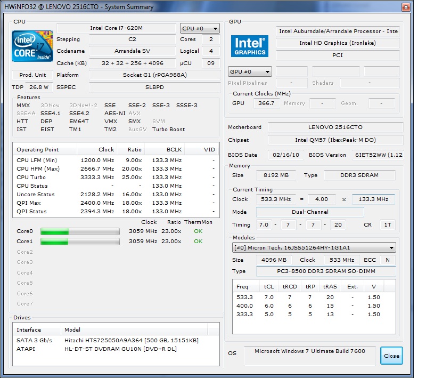Click the Intel Core i7 inside logo

point(32,46)
